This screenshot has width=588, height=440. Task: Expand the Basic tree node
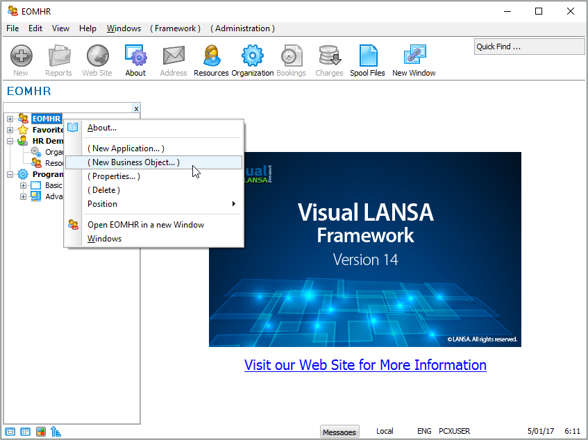(x=23, y=185)
